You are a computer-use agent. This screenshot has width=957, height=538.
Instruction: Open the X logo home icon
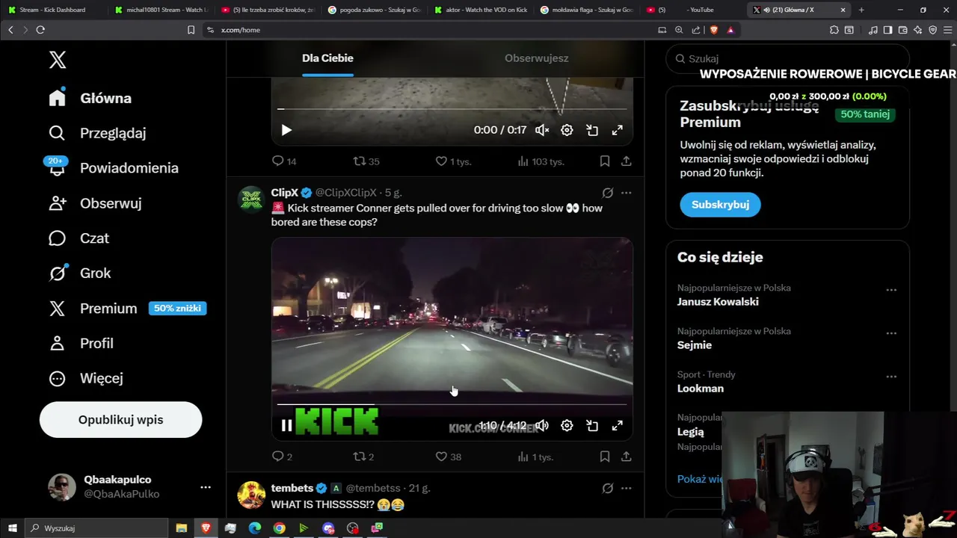point(58,61)
